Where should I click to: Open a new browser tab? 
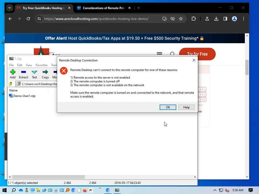coord(138,8)
